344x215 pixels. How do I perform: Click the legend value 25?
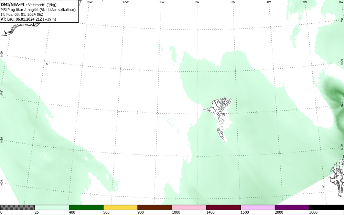[37, 212]
